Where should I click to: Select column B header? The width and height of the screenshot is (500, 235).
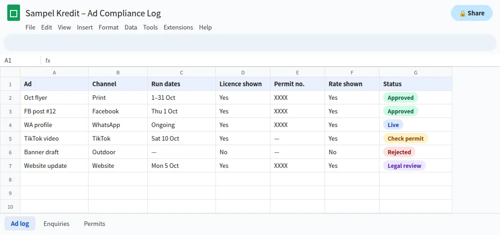pos(118,72)
